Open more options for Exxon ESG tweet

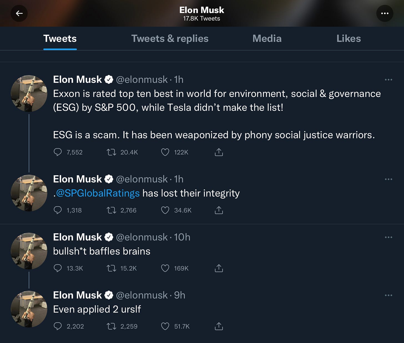(x=388, y=80)
